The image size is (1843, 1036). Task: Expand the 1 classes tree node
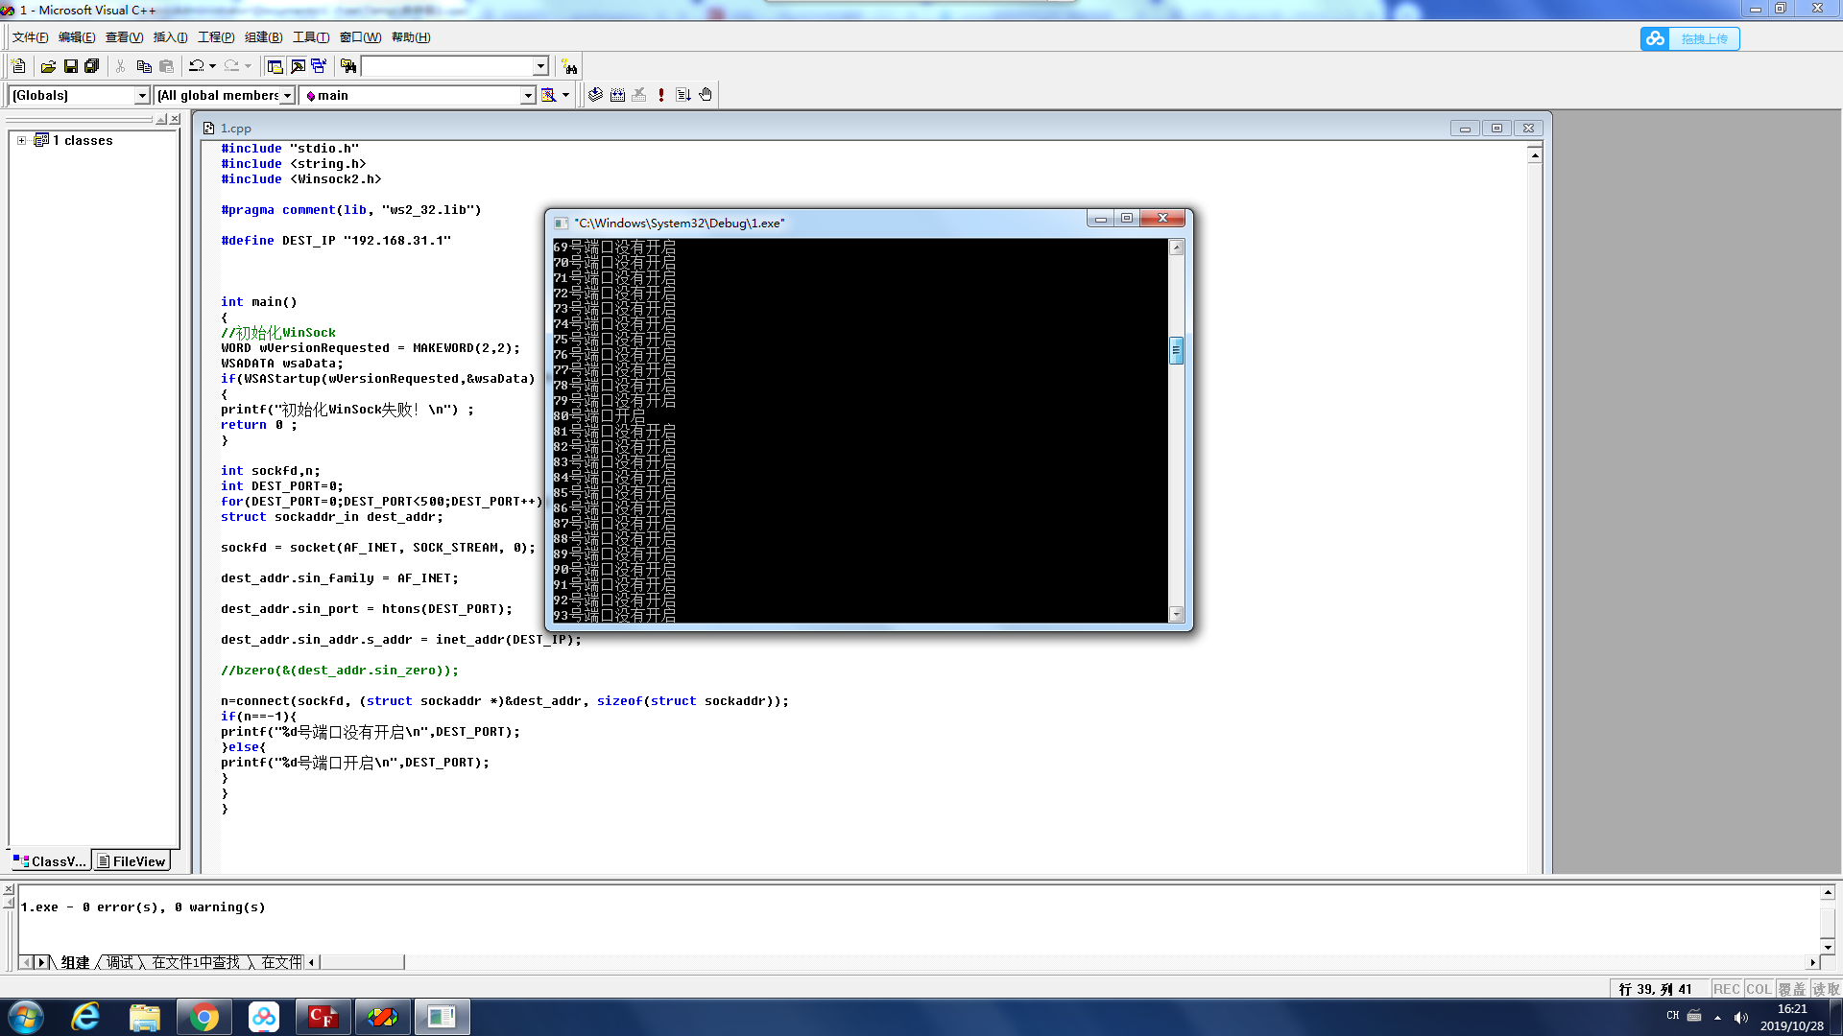[x=21, y=140]
